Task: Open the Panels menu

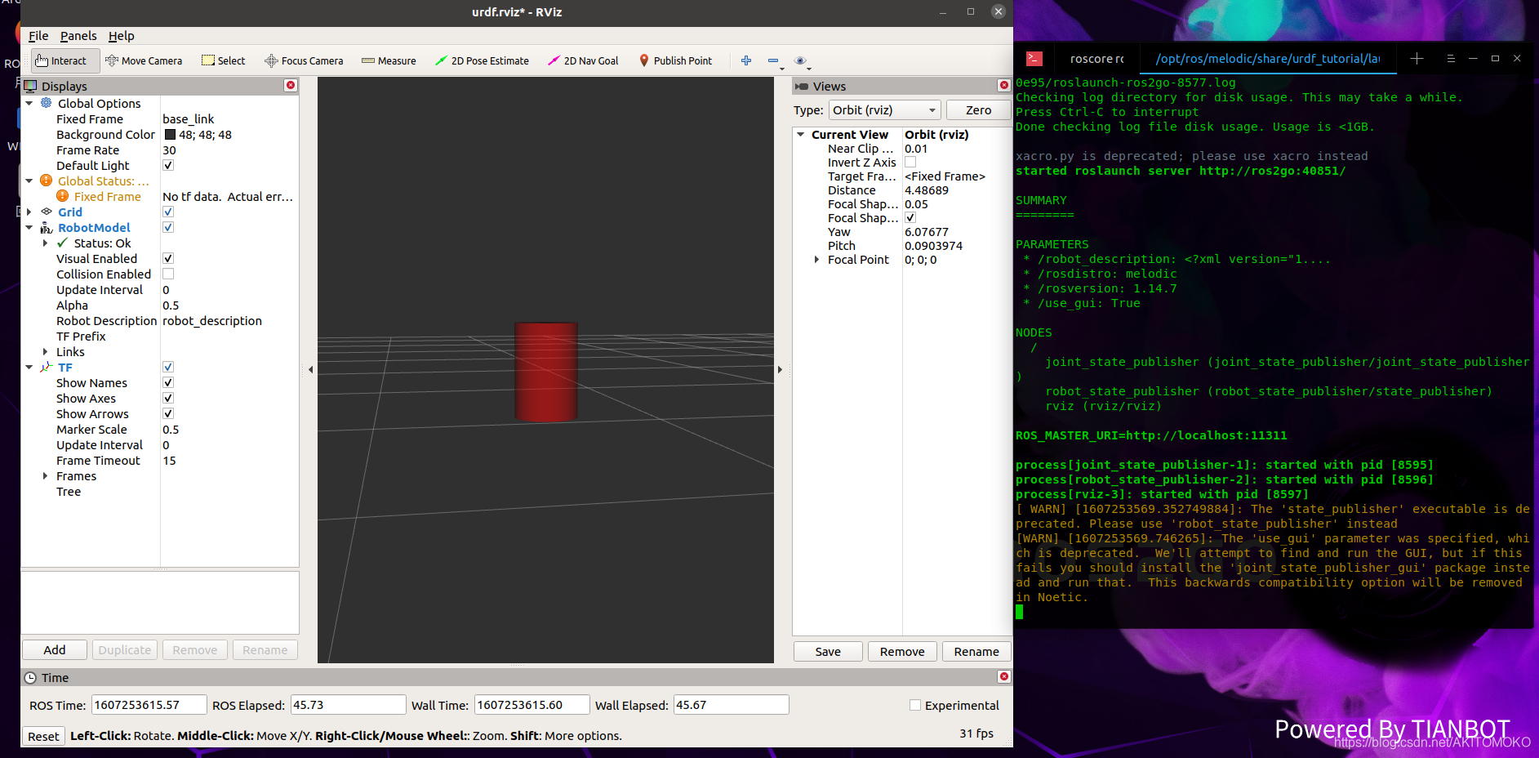Action: (x=78, y=36)
